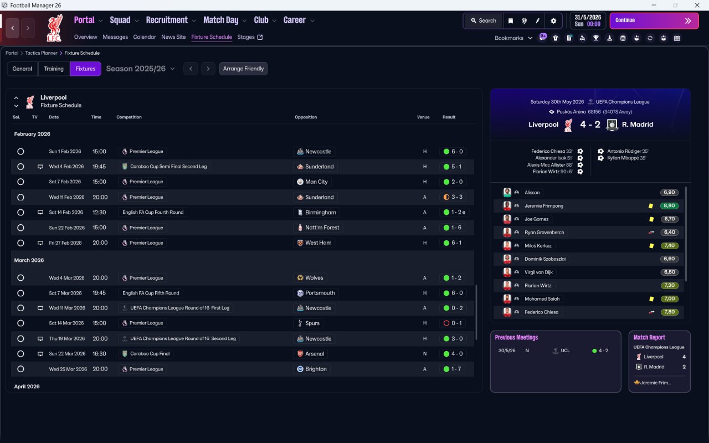Viewport: 709px width, 443px height.
Task: Click the circular arrows icon in the bookmarks bar
Action: click(650, 38)
